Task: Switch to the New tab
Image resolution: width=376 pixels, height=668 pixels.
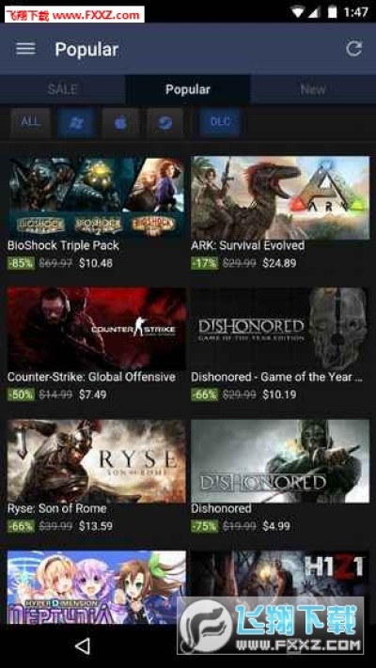Action: [x=313, y=89]
